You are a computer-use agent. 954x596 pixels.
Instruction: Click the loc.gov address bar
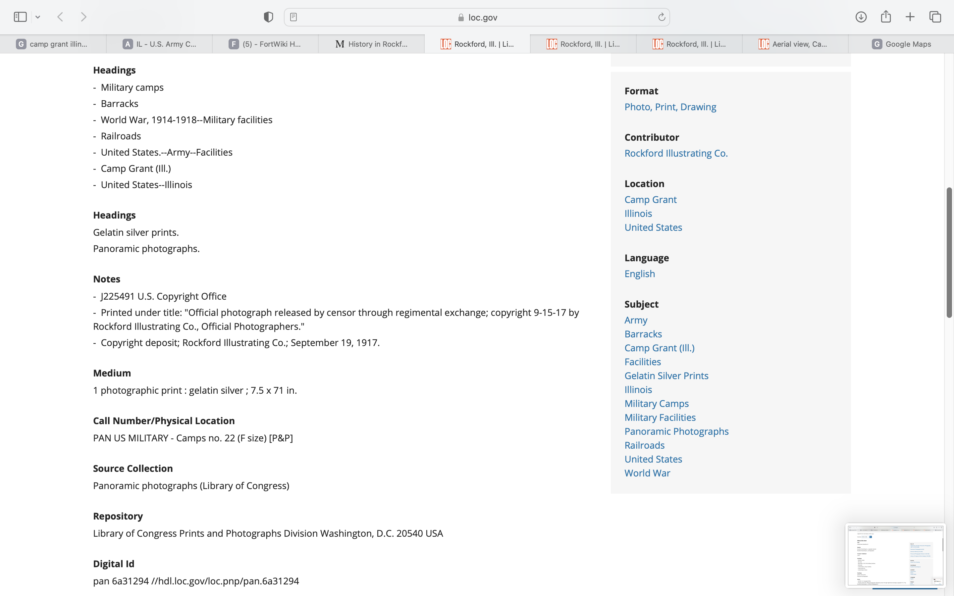[x=477, y=17]
